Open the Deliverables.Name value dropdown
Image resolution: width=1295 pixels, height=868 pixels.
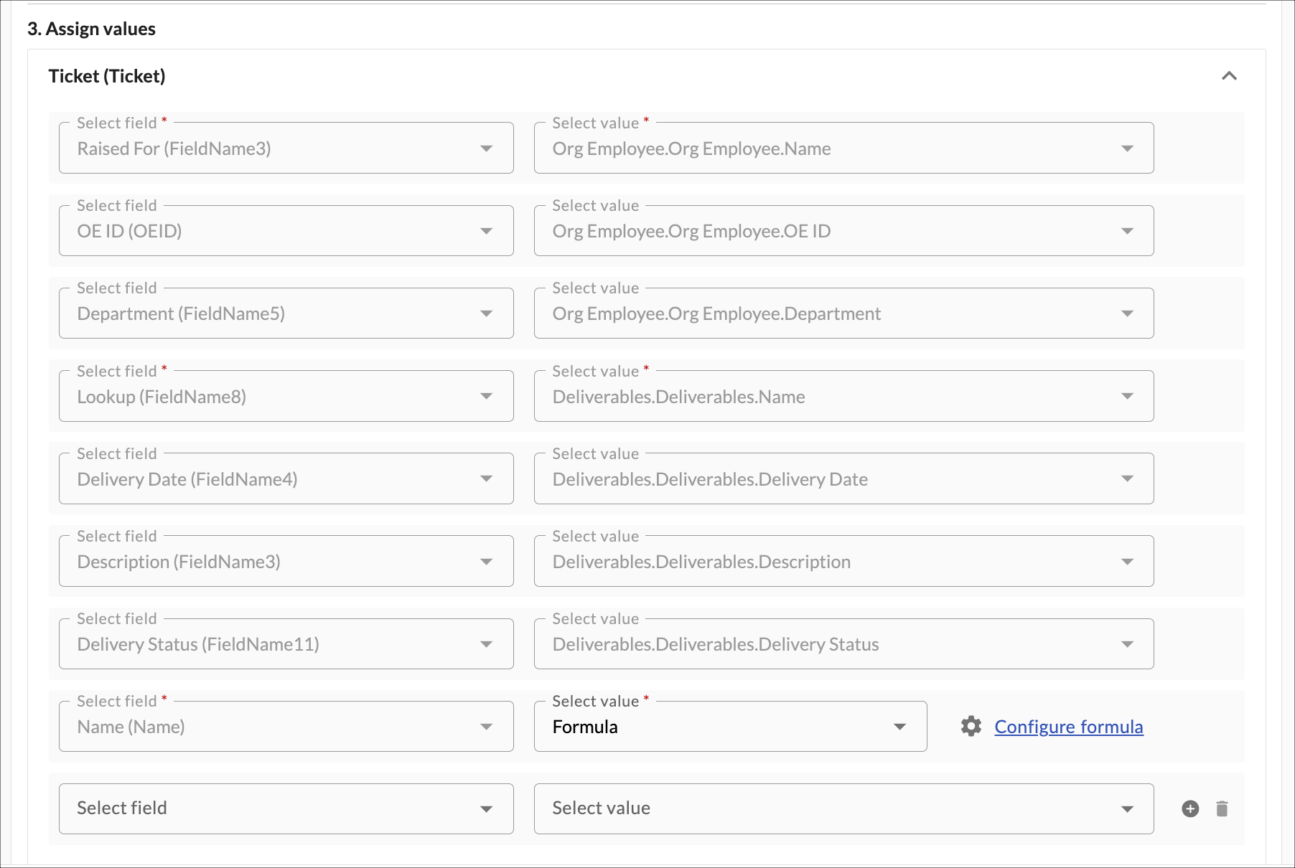click(x=843, y=397)
